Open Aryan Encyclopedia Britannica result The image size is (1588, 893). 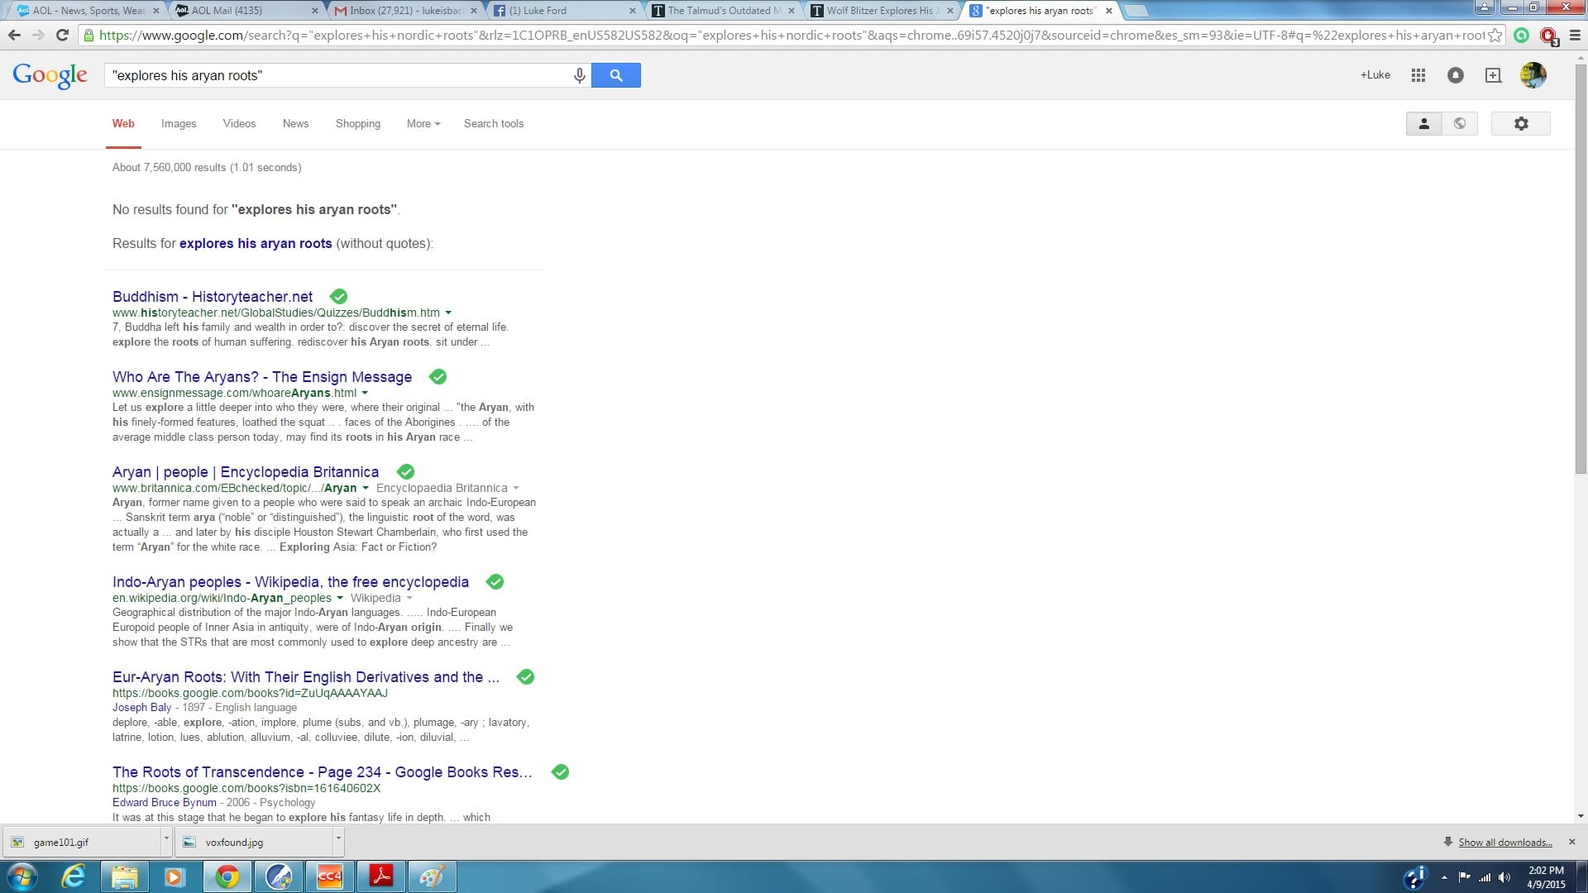tap(246, 471)
